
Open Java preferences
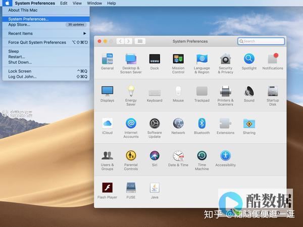pyautogui.click(x=155, y=191)
